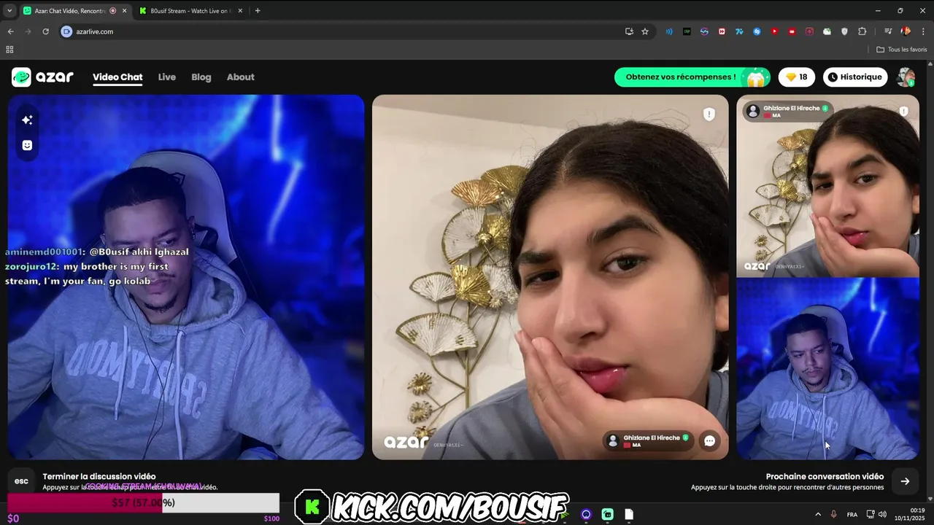Open the purple circle app in taskbar
The width and height of the screenshot is (934, 525).
pyautogui.click(x=586, y=514)
